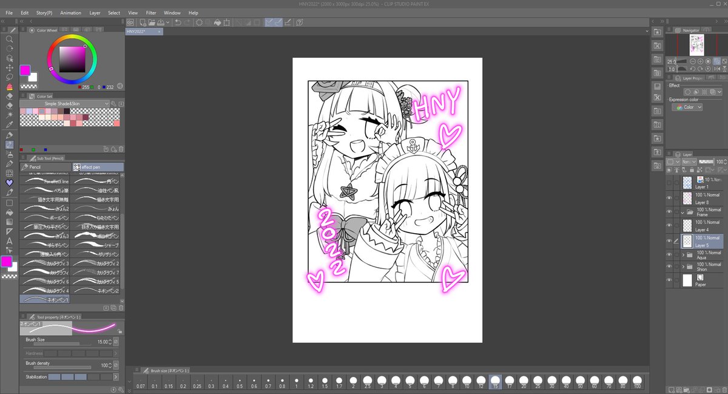Click the Brush Size value field
This screenshot has height=394, width=728.
103,342
